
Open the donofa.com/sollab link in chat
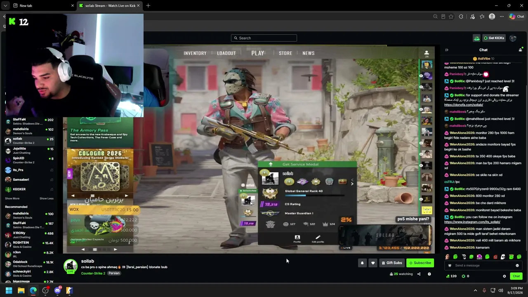coord(464,105)
